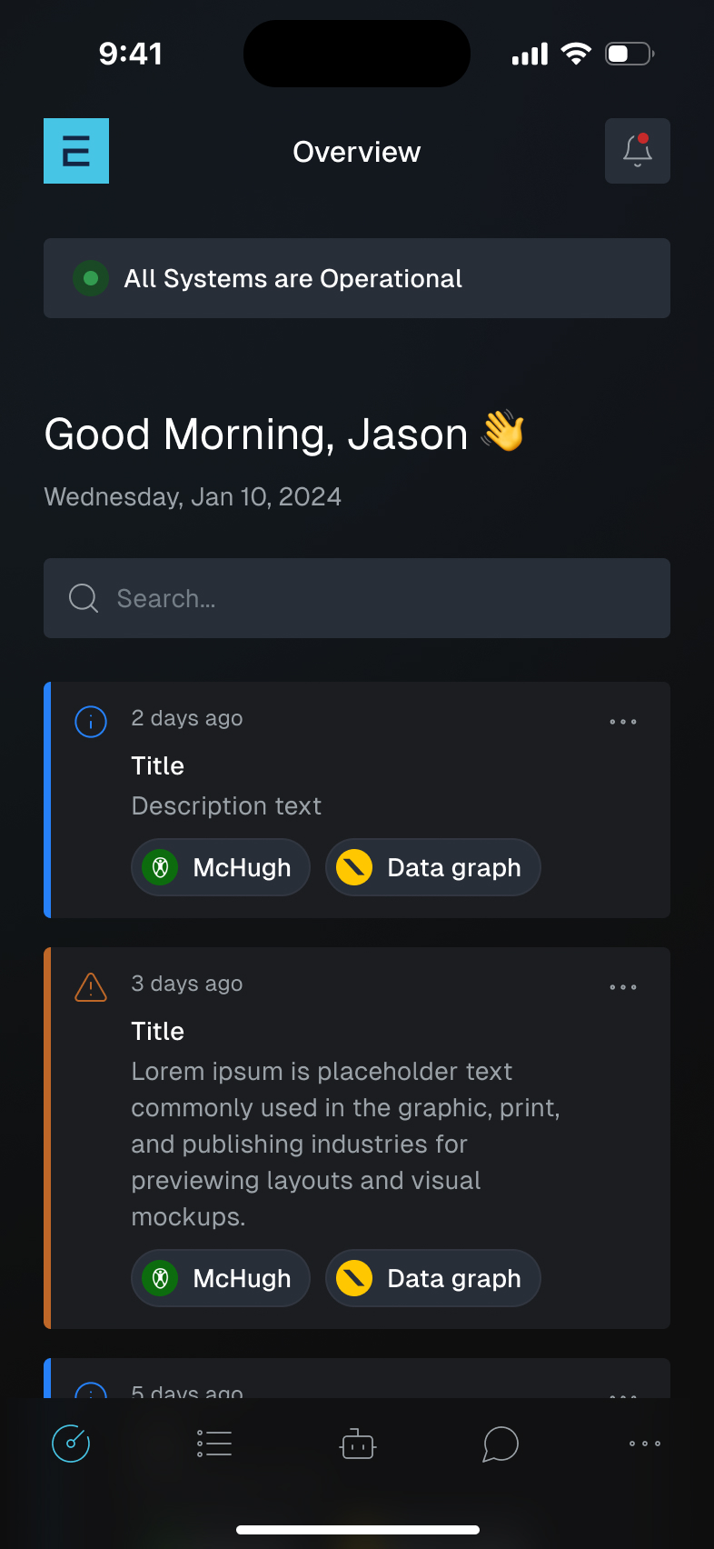
Task: Focus the Search input field
Action: (382, 598)
